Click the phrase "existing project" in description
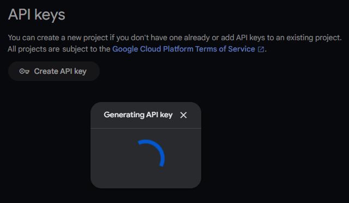The image size is (349, 203). tap(314, 37)
